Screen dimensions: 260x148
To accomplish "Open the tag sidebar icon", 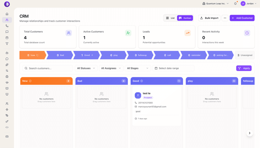I will pyautogui.click(x=7, y=115).
